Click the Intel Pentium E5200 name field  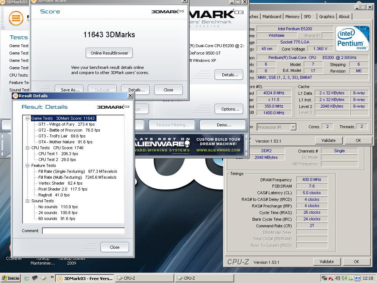click(x=295, y=29)
